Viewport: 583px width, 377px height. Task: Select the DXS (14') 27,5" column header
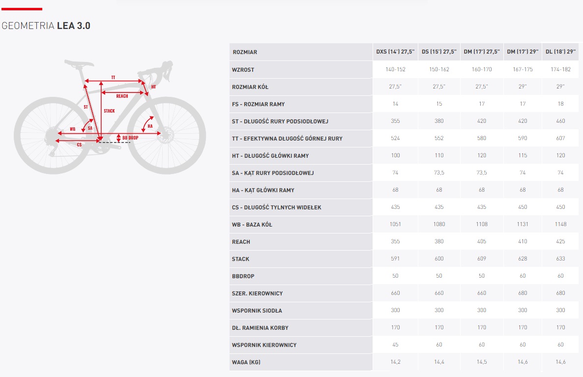(395, 52)
